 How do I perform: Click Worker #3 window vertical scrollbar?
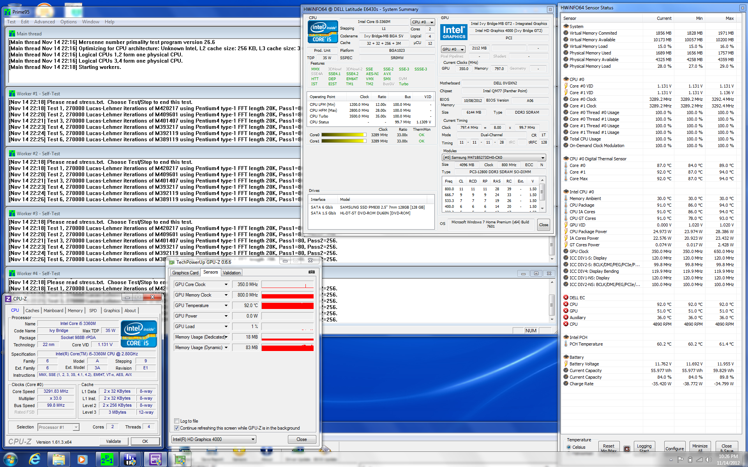552,248
